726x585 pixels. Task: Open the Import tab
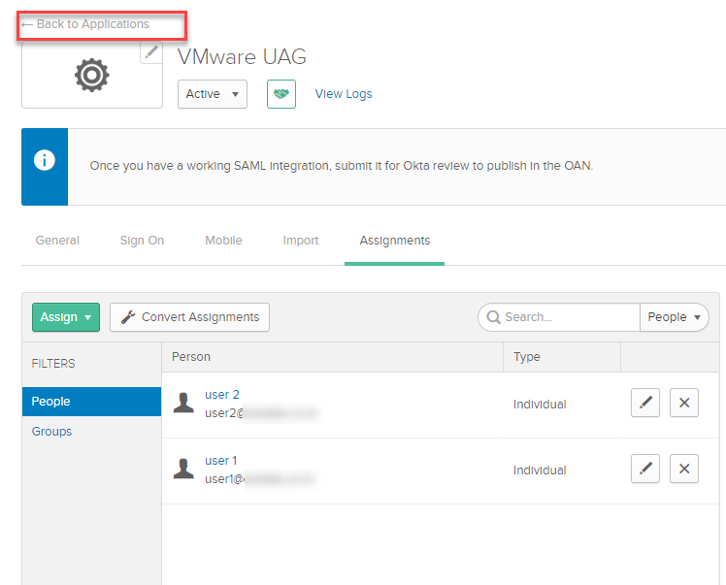tap(301, 241)
